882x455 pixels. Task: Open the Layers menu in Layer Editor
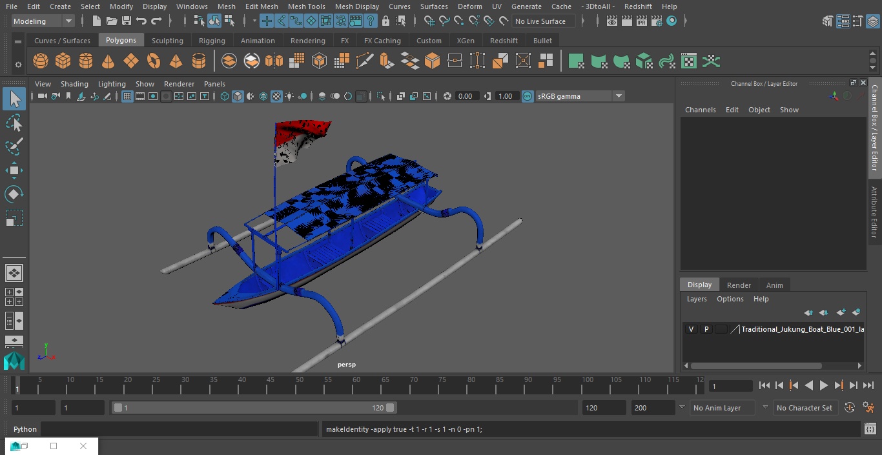pos(696,299)
